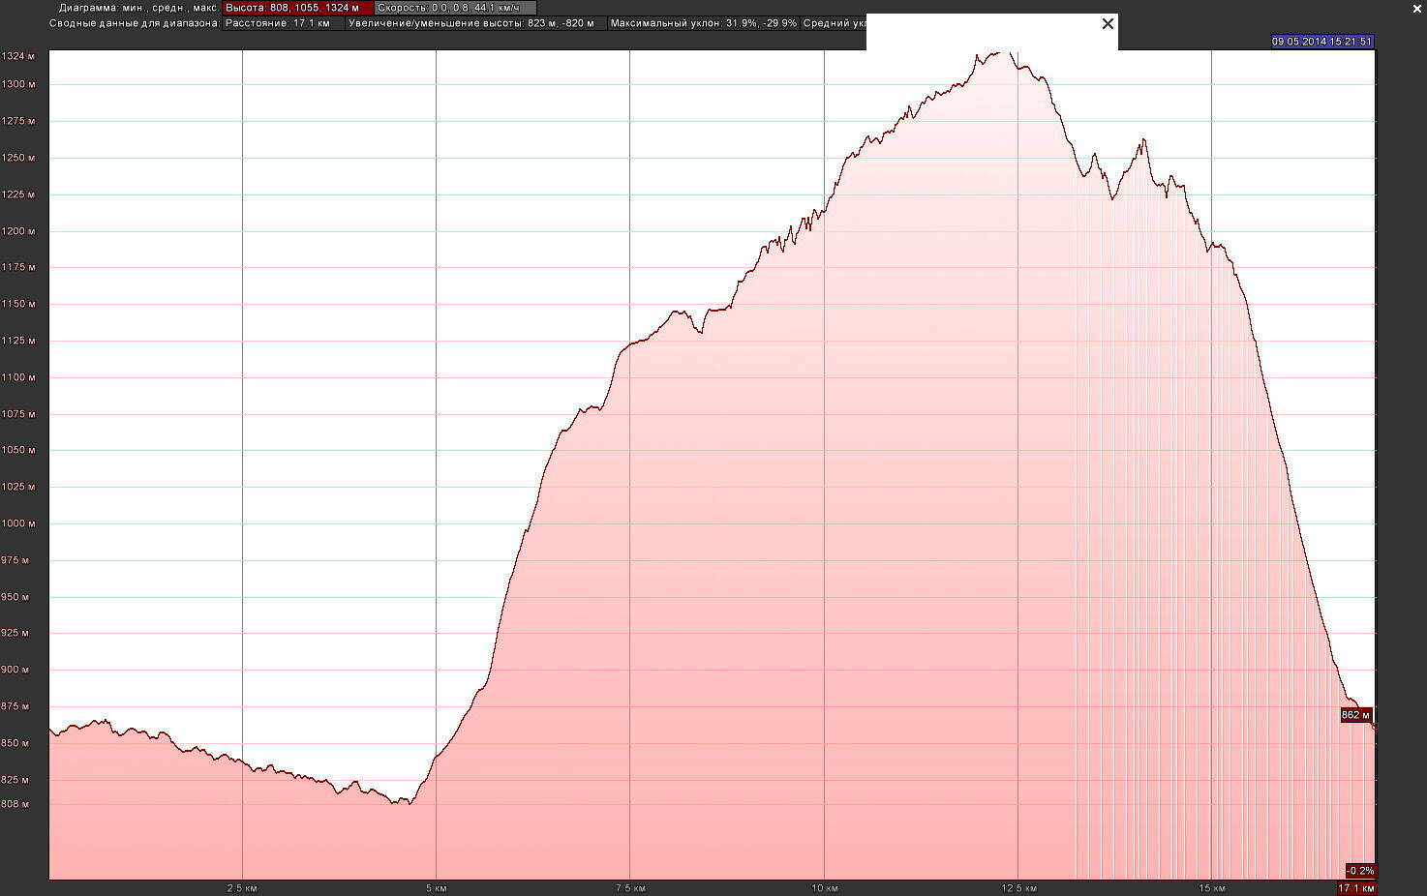Click the 1000 м label on elevation axis

click(17, 523)
